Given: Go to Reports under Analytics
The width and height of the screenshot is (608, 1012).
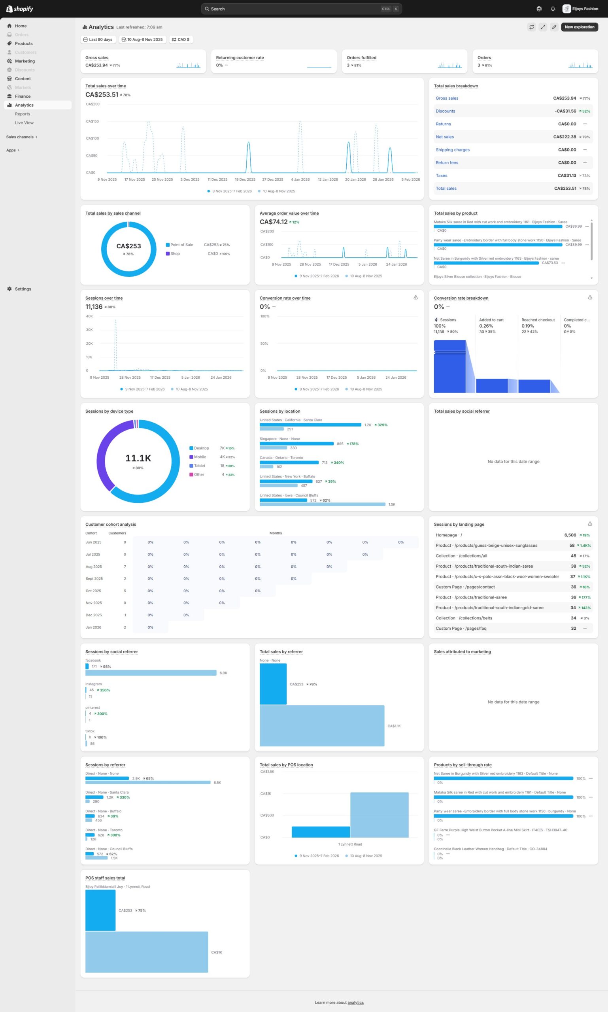Looking at the screenshot, I should (23, 114).
